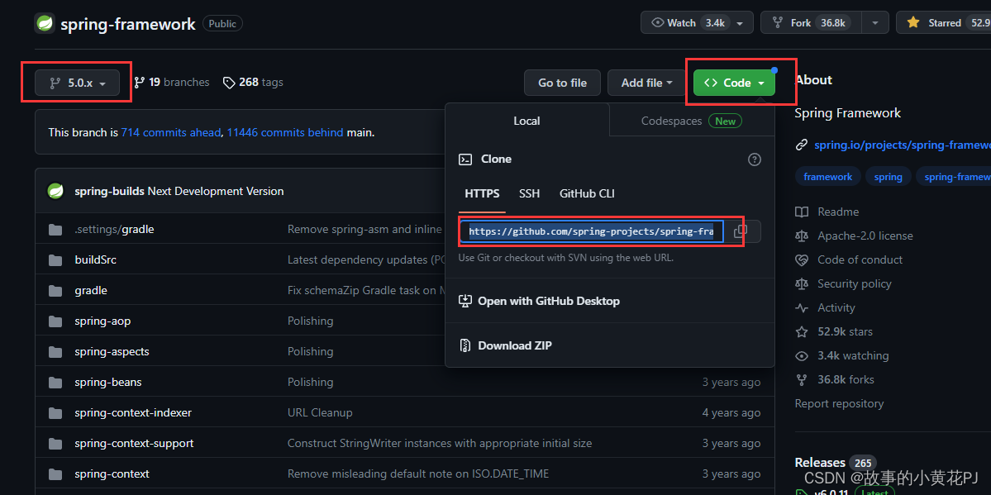Open the .settings/gradle folder

(114, 229)
